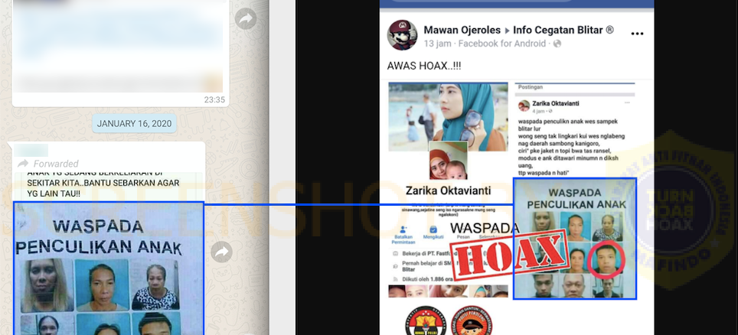Click SEKITAR KITA..BANTU SEBARKAN AGAR message text
This screenshot has width=738, height=335.
pos(103,183)
